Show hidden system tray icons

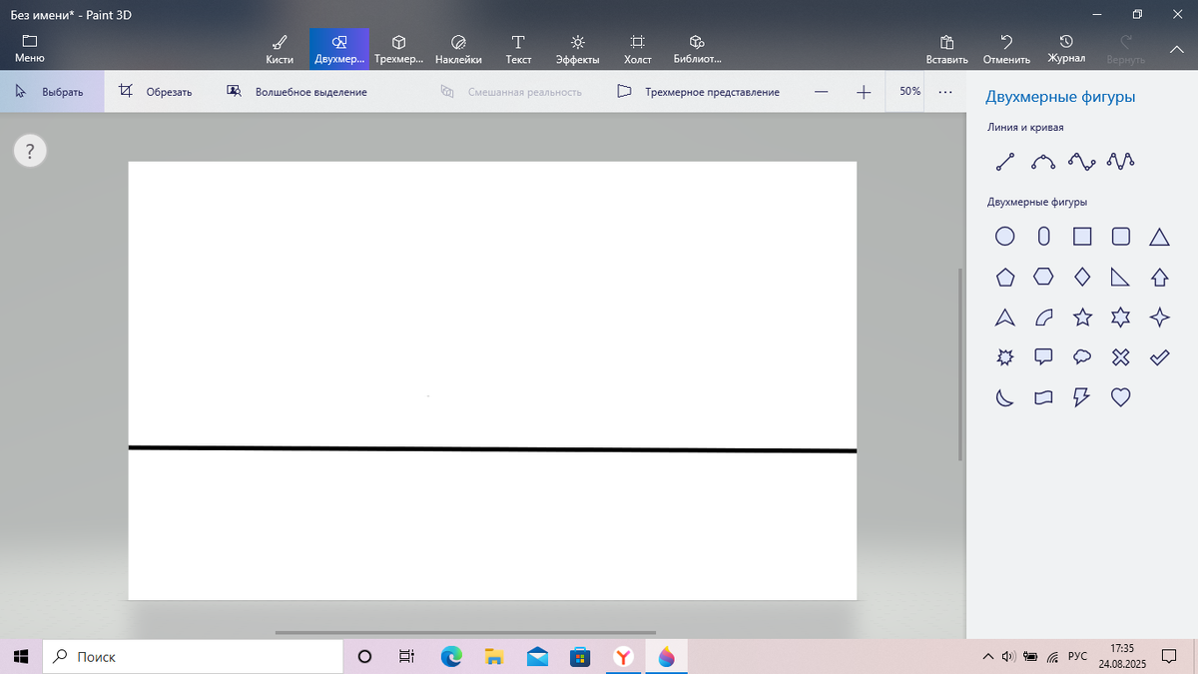click(x=988, y=656)
